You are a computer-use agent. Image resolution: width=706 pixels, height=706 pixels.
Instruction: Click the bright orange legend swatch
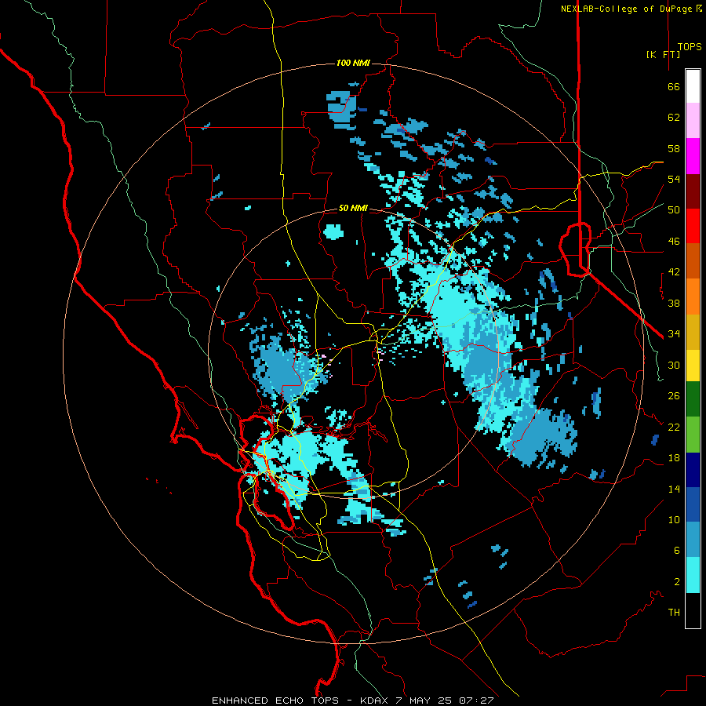tap(693, 297)
